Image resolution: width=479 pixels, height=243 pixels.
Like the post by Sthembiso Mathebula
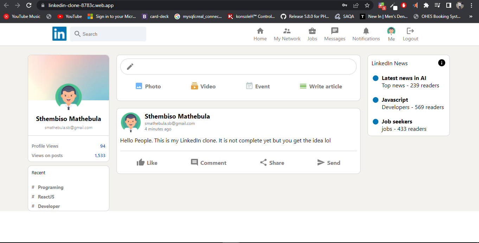(x=147, y=163)
